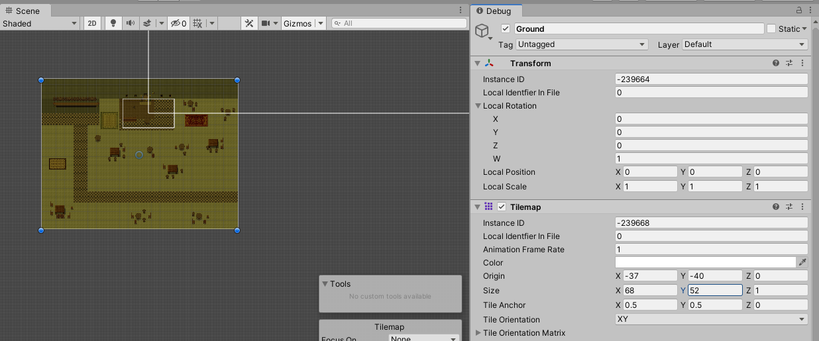This screenshot has width=819, height=341.
Task: Uncheck the Tilemap component enabled checkbox
Action: pos(502,207)
